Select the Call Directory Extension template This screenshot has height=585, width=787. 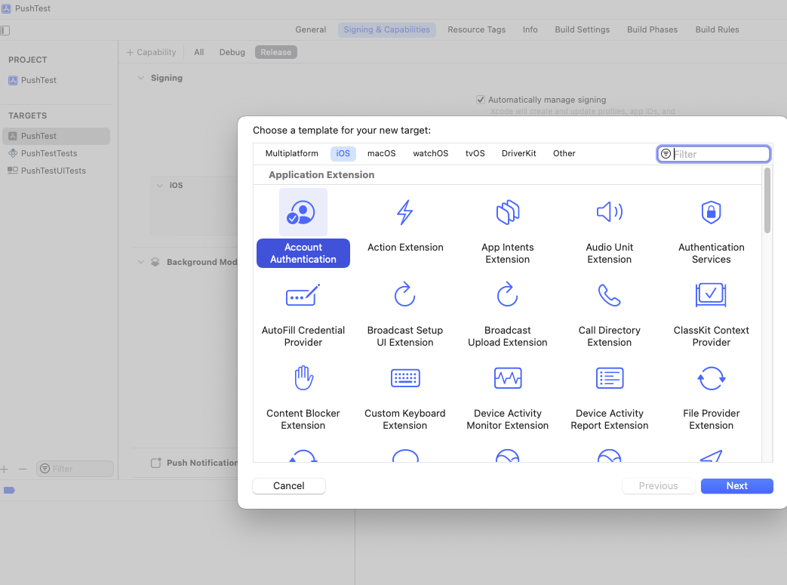tap(609, 295)
